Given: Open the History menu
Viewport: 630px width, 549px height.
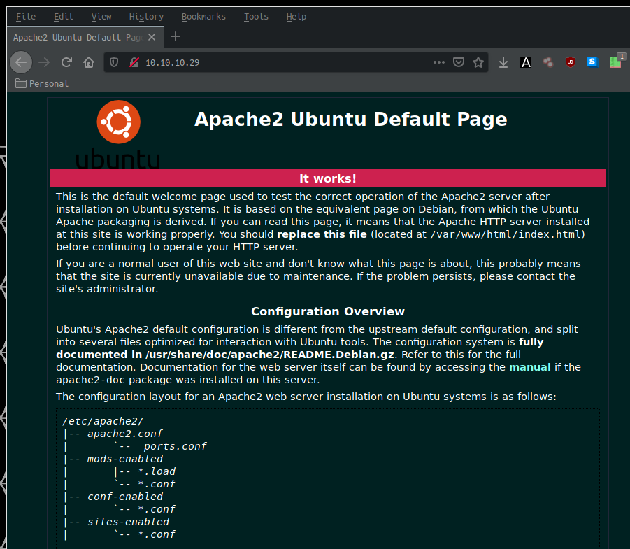Looking at the screenshot, I should coord(146,17).
